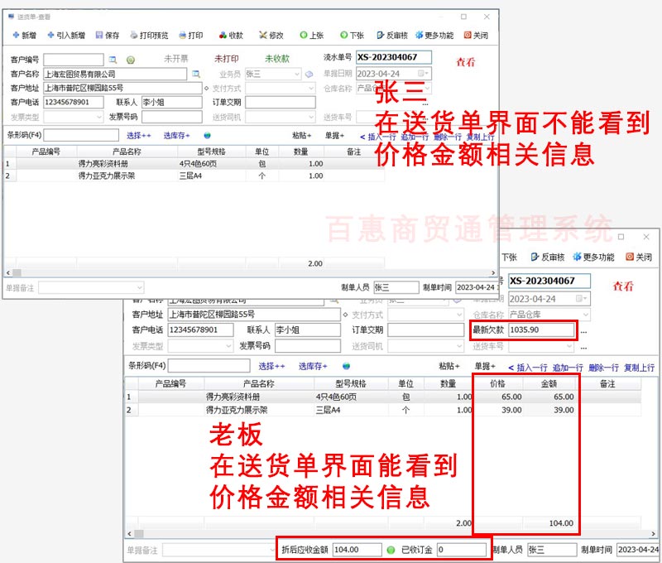Click 选择++ link in front 张三 window
The width and height of the screenshot is (662, 563).
point(139,136)
